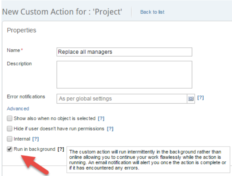Image resolution: width=232 pixels, height=176 pixels.
Task: Open help for Show also when no object
Action: (x=101, y=118)
